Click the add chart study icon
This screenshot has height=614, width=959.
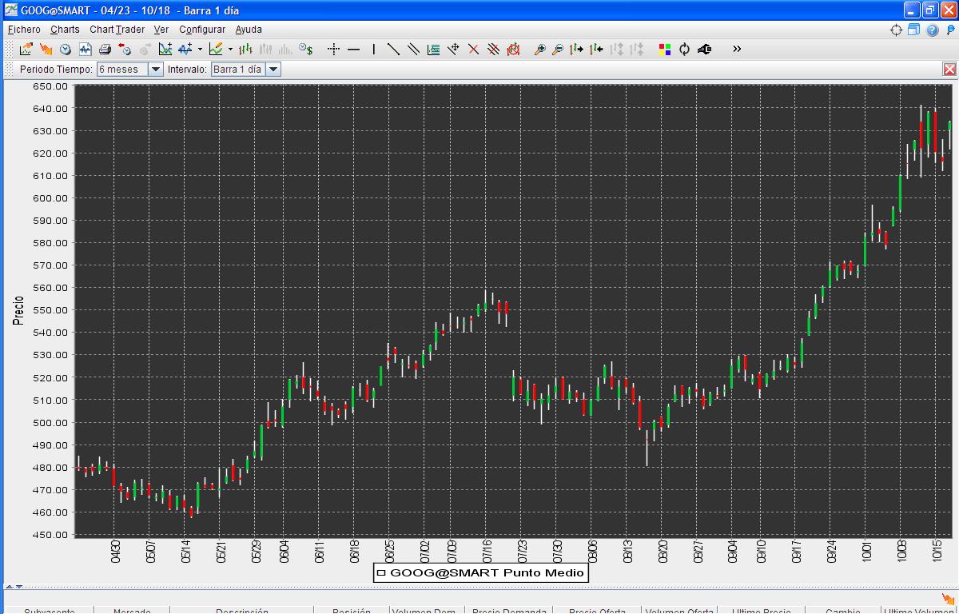click(x=165, y=49)
